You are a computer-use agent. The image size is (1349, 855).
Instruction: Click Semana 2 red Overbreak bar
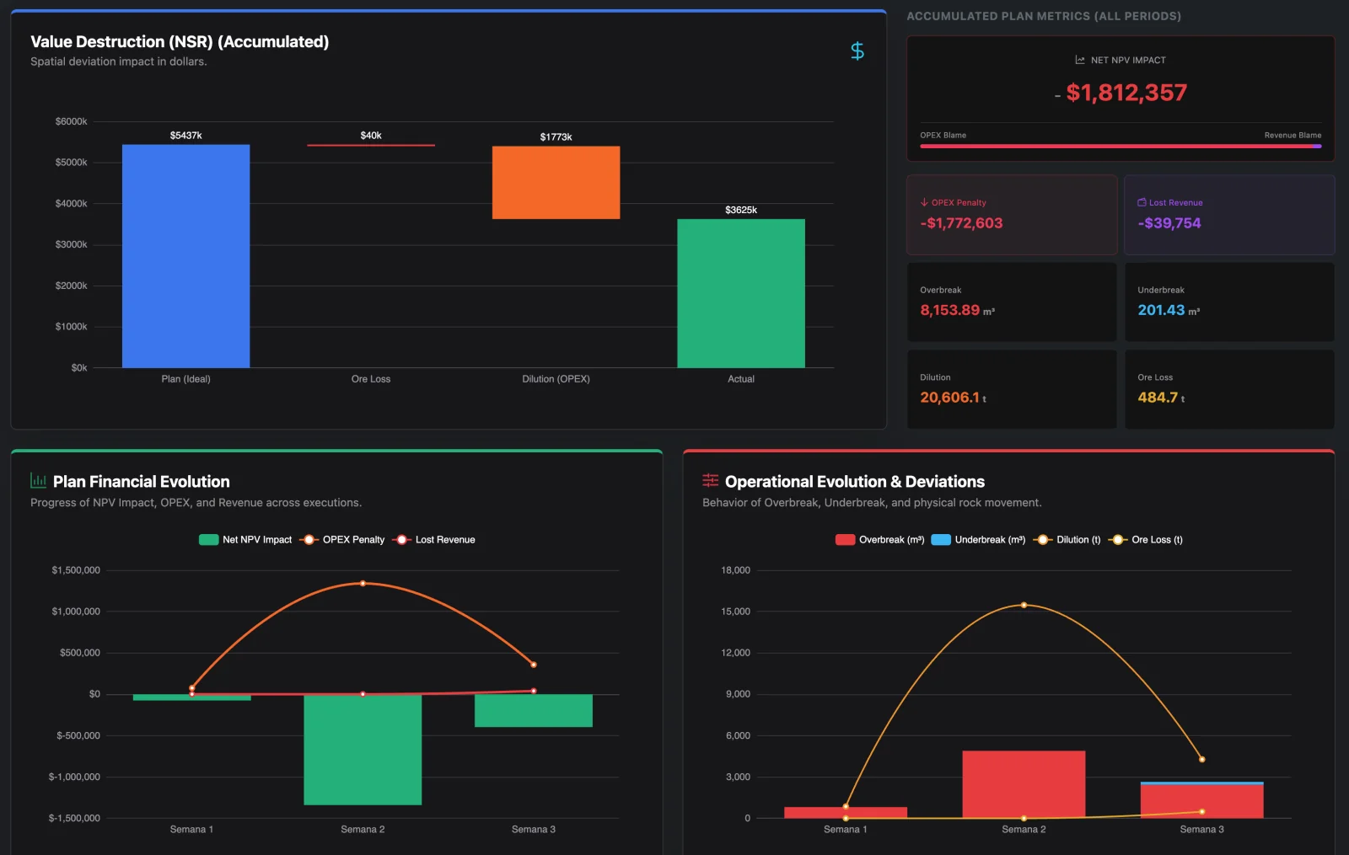pyautogui.click(x=1024, y=784)
